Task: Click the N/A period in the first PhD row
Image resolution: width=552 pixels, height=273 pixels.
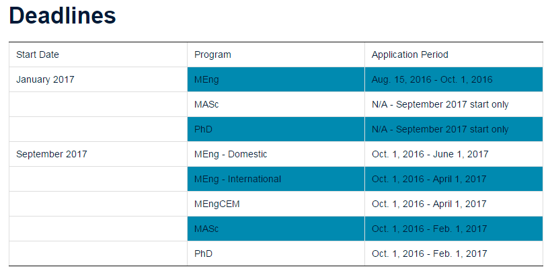Action: (440, 129)
